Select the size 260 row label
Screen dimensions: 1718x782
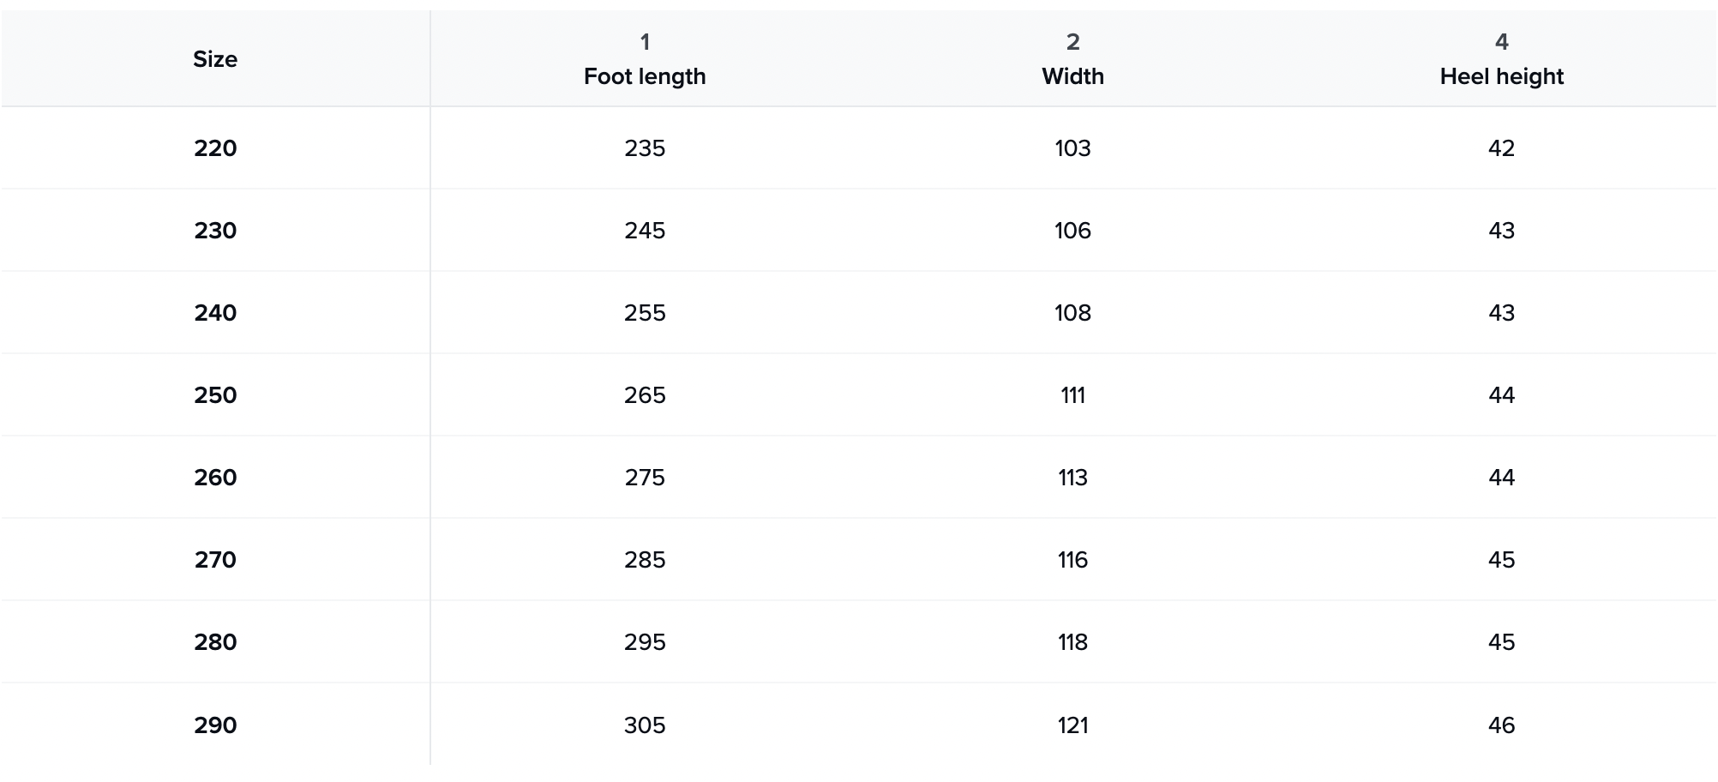(x=215, y=478)
